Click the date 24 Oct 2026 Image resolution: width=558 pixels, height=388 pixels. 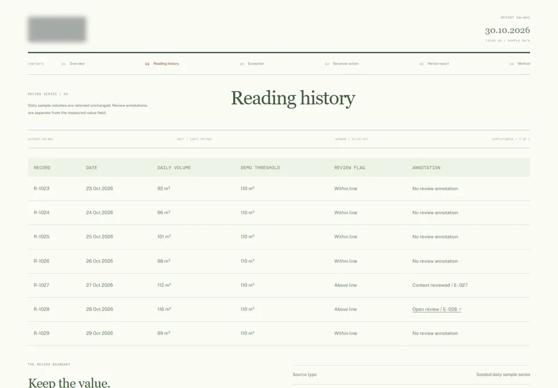click(x=99, y=212)
